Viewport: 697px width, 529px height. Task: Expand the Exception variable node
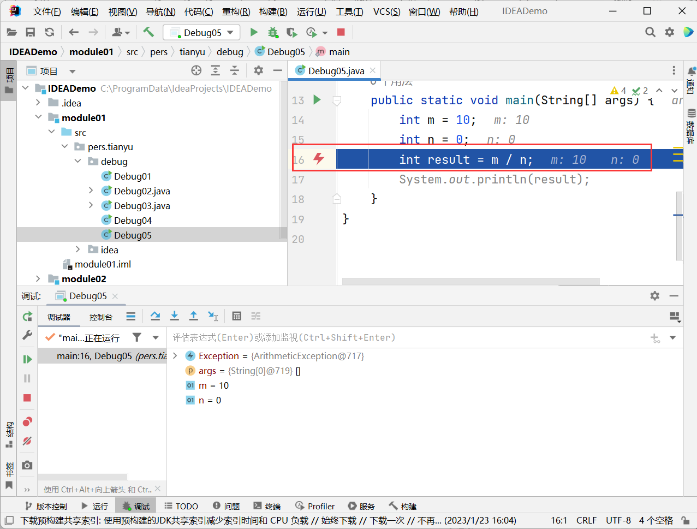click(175, 356)
